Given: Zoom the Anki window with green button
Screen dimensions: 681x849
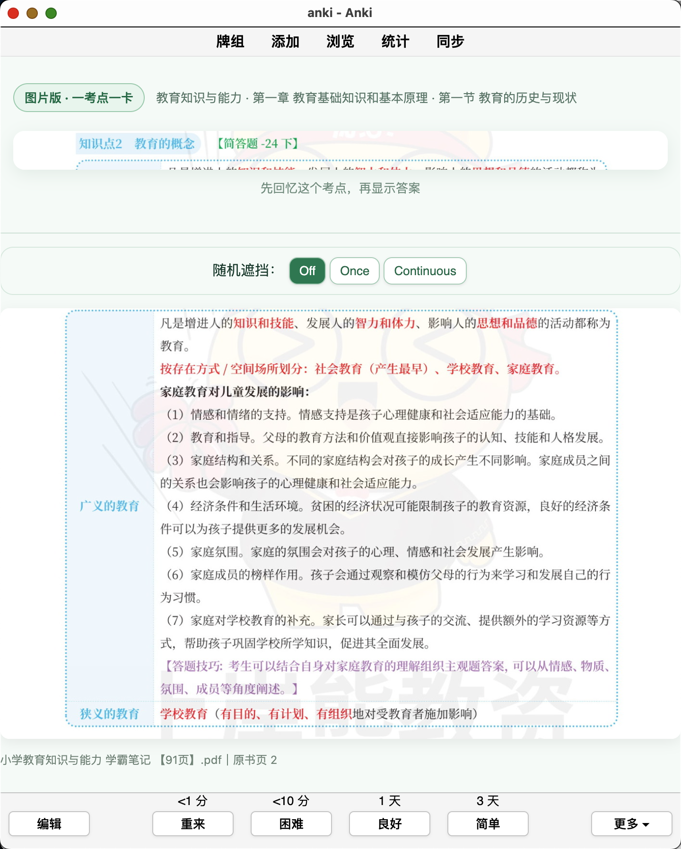Looking at the screenshot, I should [51, 13].
